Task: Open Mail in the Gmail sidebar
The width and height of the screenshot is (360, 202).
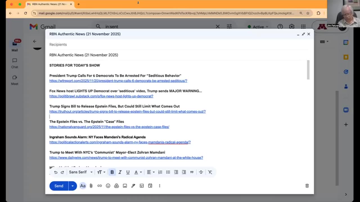Action: [x=15, y=46]
